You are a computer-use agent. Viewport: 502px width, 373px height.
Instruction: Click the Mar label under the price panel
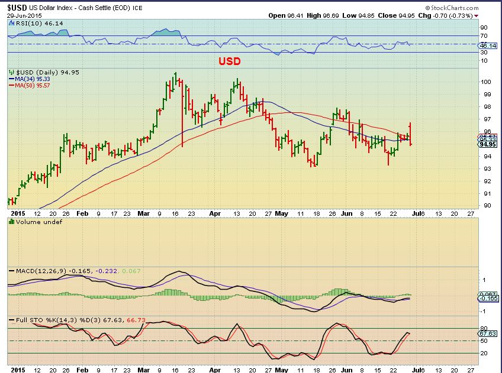click(143, 213)
